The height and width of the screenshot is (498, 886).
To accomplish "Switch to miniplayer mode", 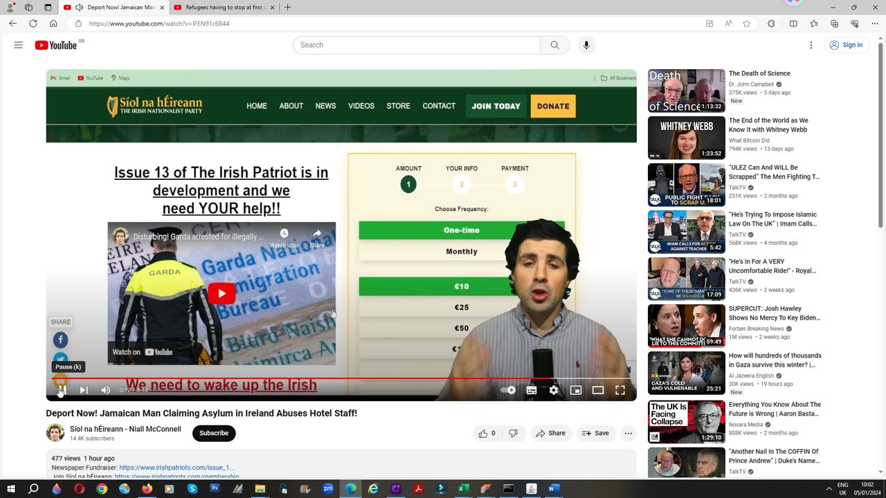I will [x=576, y=390].
